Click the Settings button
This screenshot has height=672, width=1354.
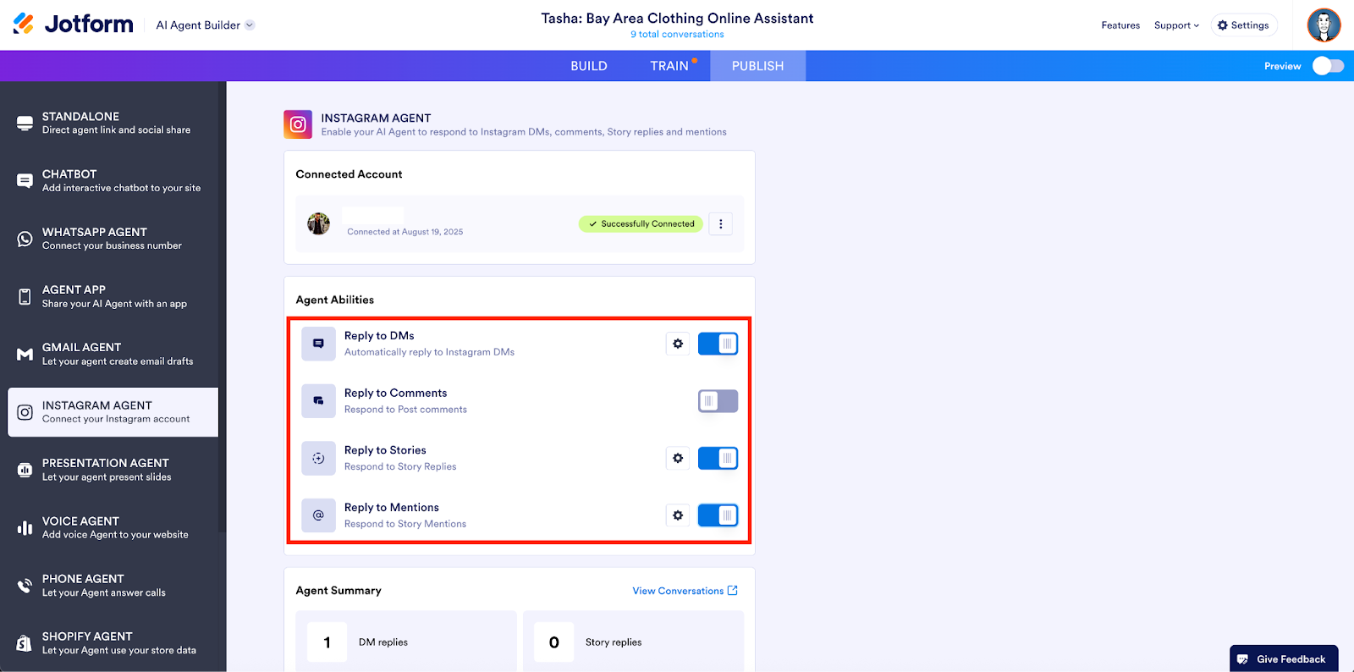(1243, 25)
